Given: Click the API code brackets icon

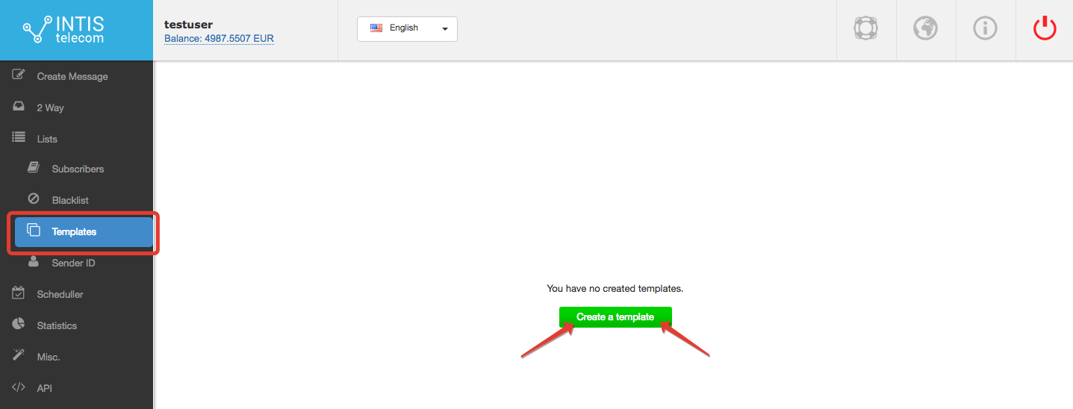Looking at the screenshot, I should pos(19,387).
